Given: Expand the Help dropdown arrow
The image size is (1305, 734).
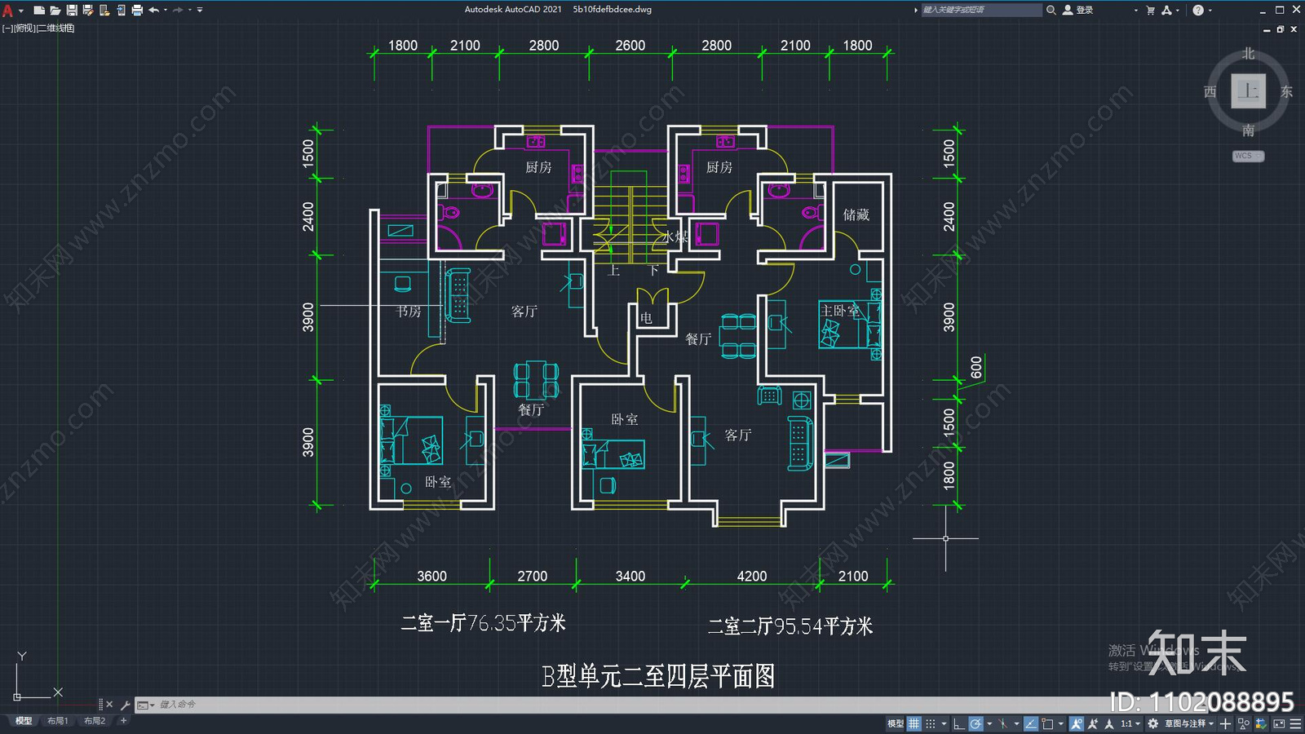Looking at the screenshot, I should click(x=1210, y=11).
